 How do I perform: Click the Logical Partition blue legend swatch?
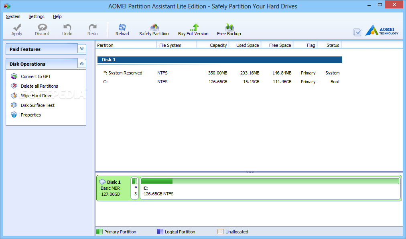(x=160, y=231)
